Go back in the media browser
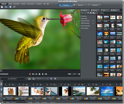 (83, 13)
